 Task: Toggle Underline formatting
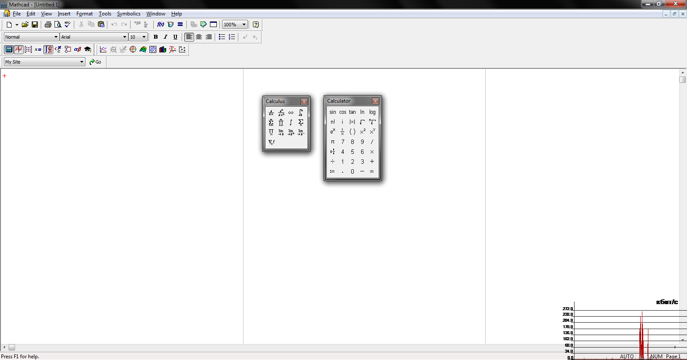point(175,37)
